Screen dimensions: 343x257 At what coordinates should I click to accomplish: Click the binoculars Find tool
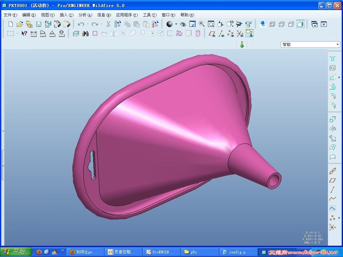tap(85, 33)
